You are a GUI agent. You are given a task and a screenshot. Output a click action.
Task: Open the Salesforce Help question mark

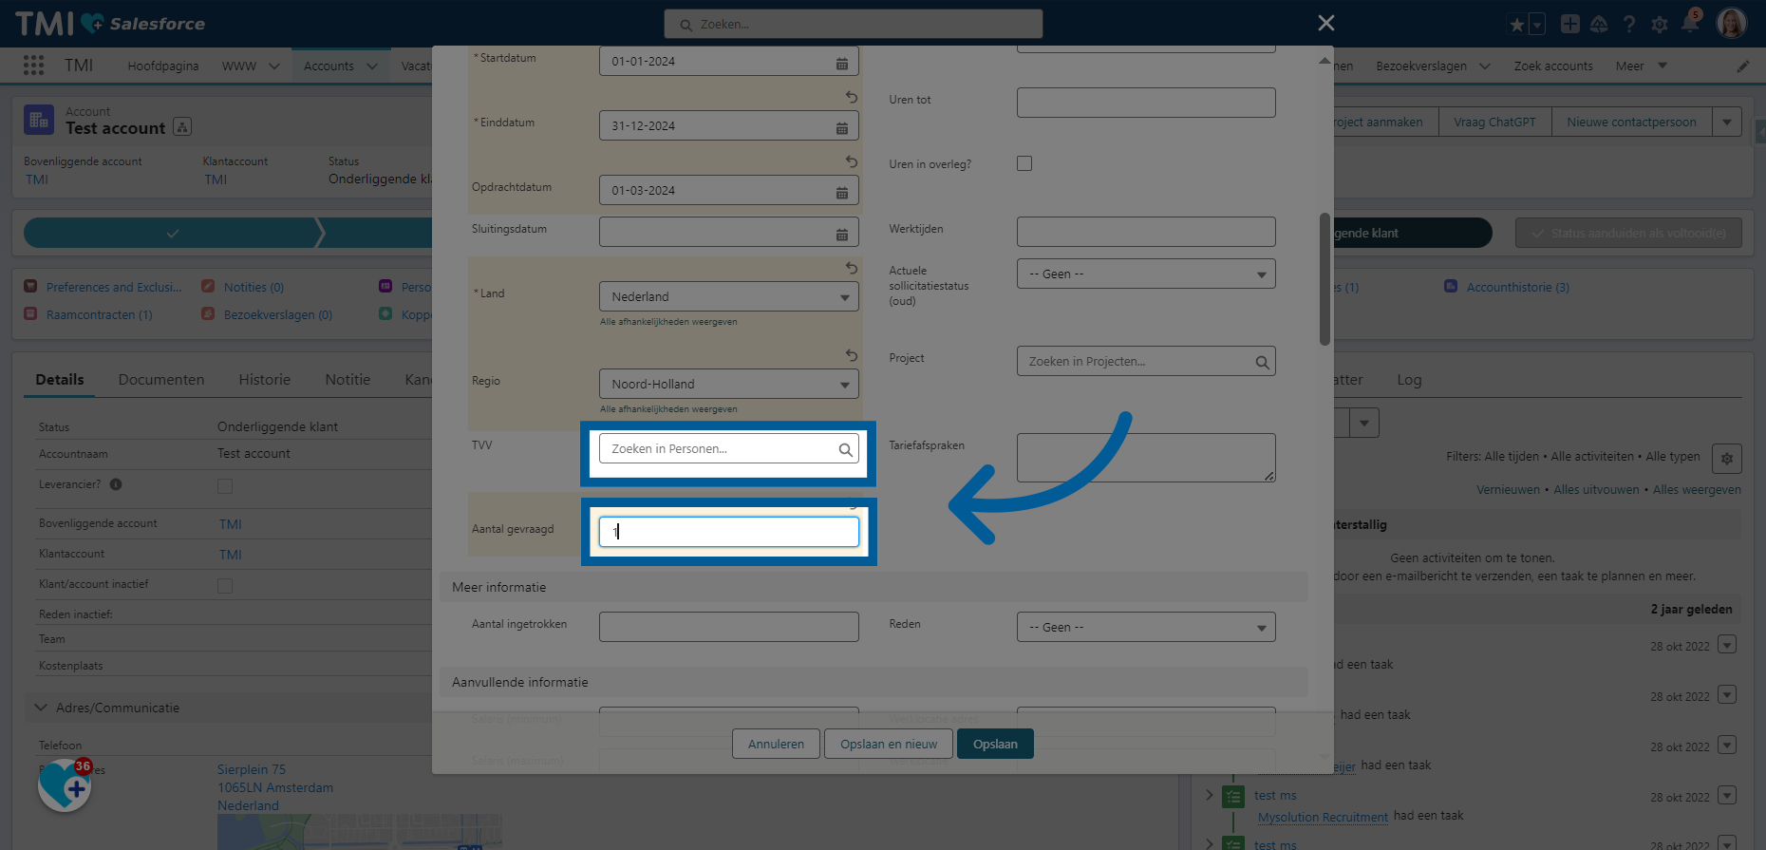1629,24
